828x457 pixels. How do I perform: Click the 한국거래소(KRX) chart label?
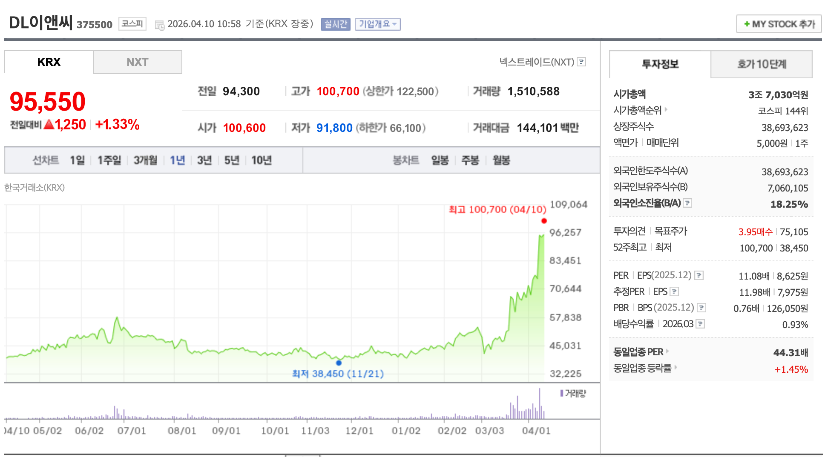[x=34, y=188]
